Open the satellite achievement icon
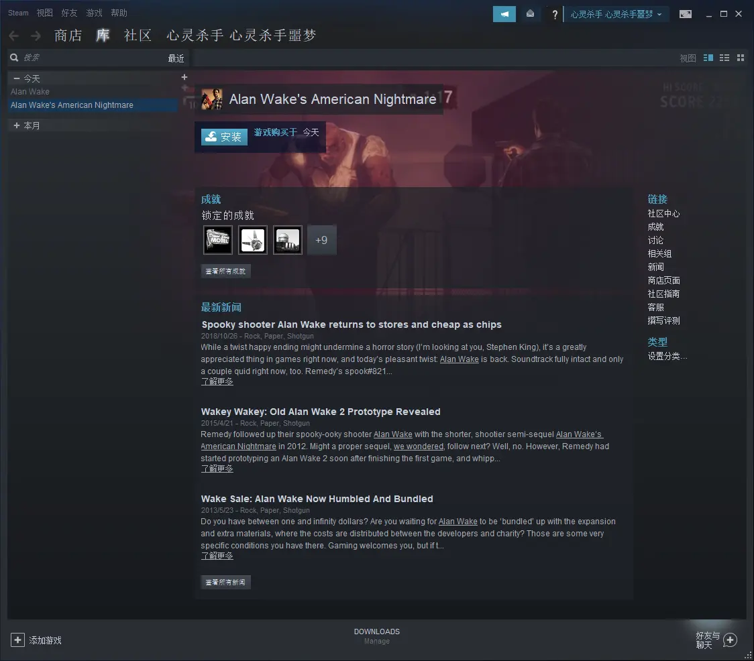Viewport: 754px width, 661px height. point(252,240)
